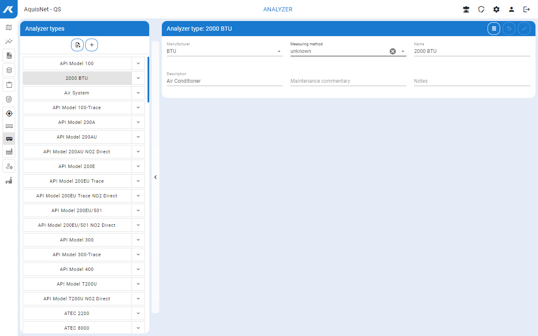This screenshot has width=538, height=336.
Task: Delete analyzer type with trash icon
Action: (494, 29)
